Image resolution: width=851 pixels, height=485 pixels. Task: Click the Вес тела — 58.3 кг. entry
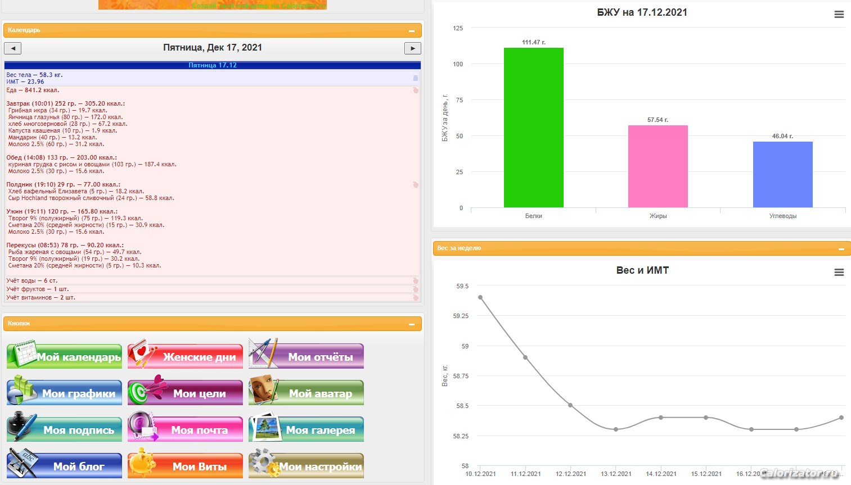pos(34,75)
